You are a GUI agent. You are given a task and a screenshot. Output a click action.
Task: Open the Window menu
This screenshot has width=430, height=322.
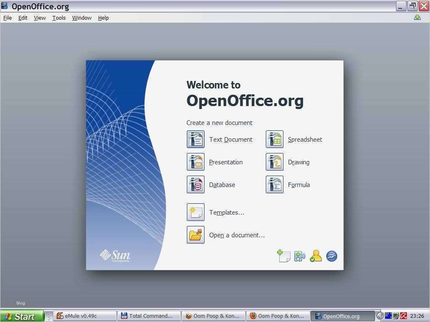click(81, 18)
